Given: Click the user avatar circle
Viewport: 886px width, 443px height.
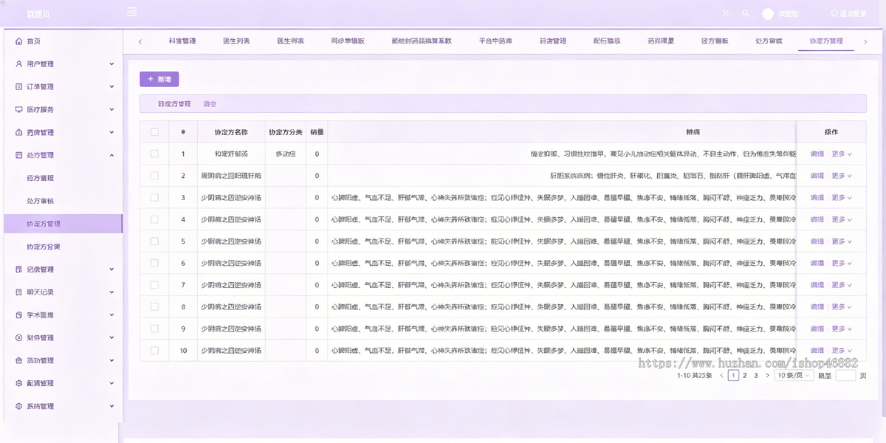Looking at the screenshot, I should click(768, 14).
